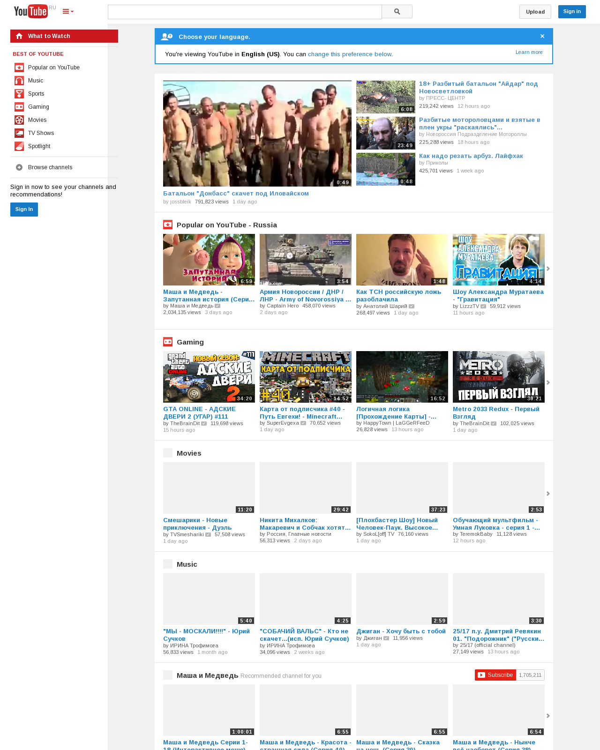Open the Movies section heading
600x750 pixels.
click(189, 453)
